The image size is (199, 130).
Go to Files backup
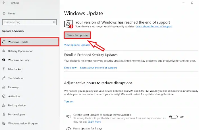coord(15,69)
